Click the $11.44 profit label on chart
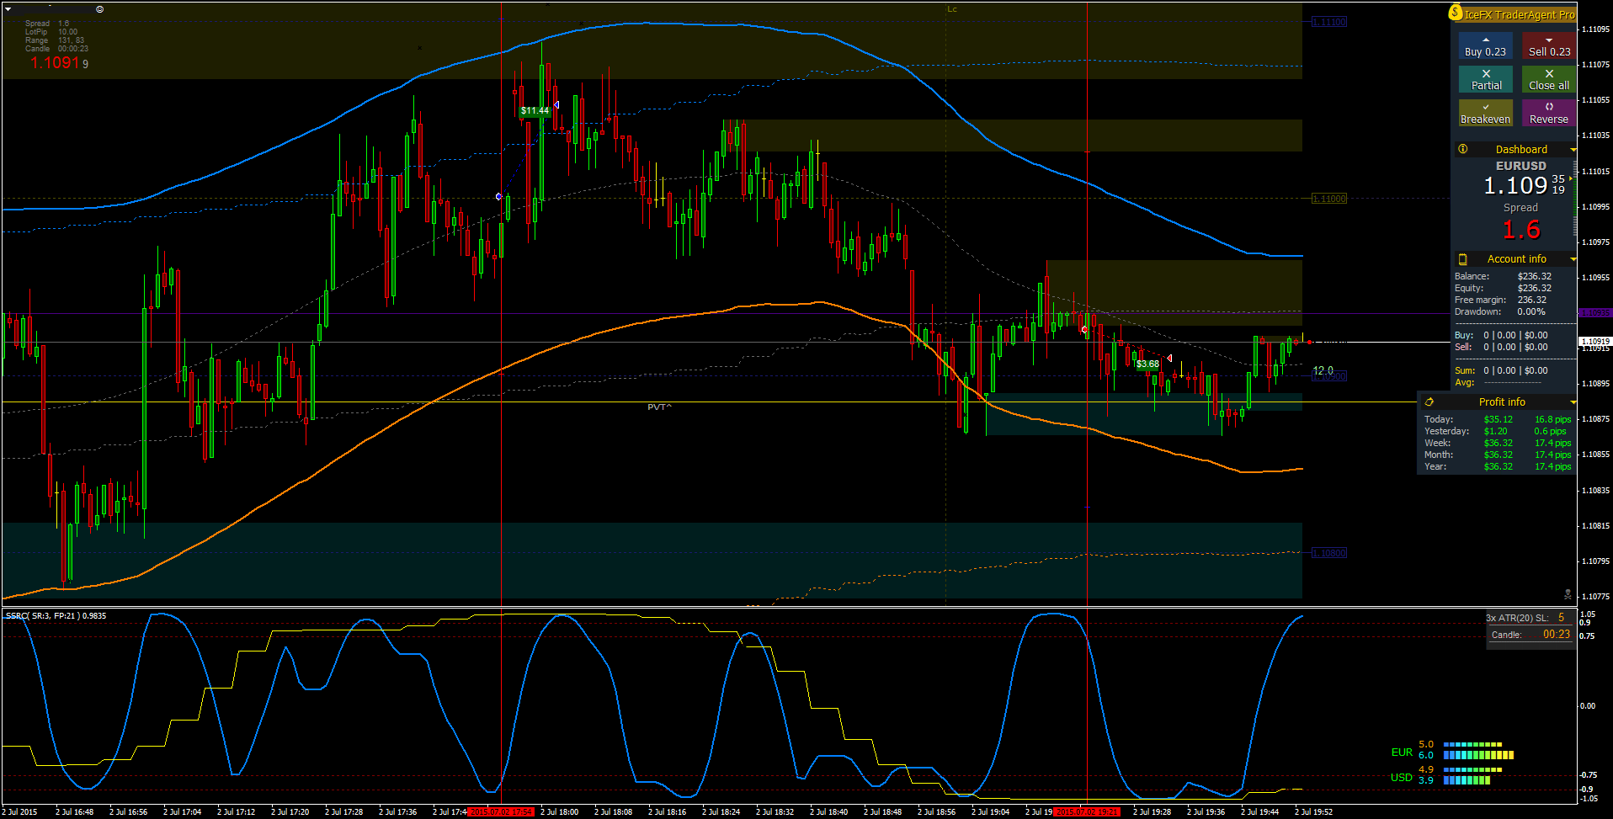The width and height of the screenshot is (1613, 819). pos(535,111)
